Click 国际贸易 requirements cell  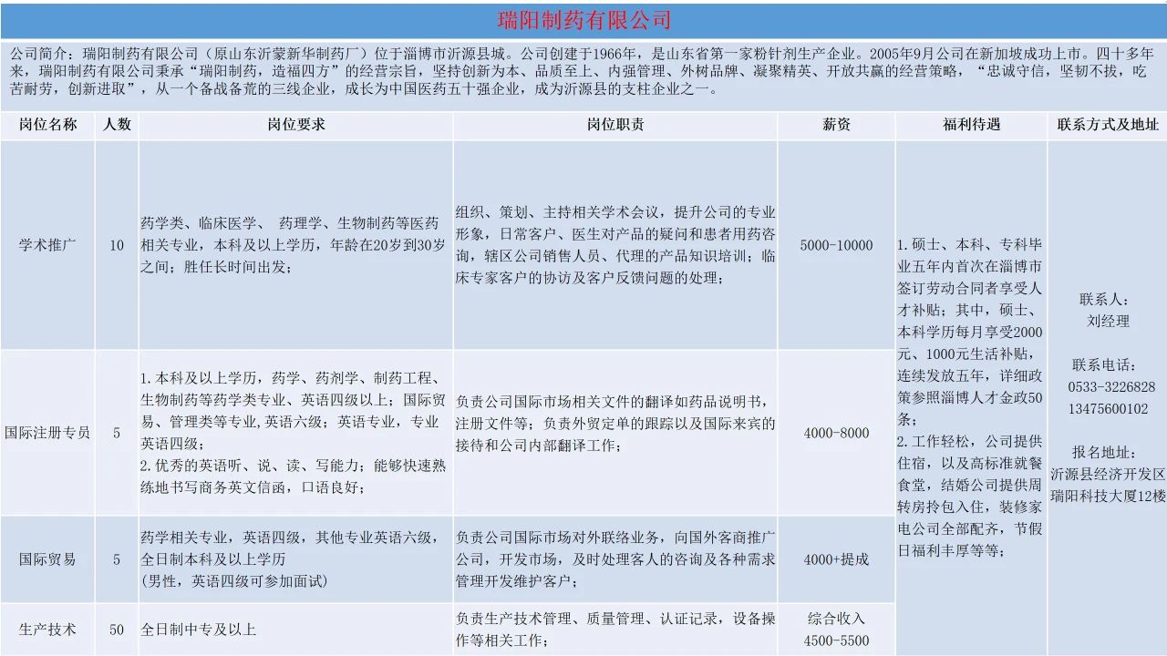point(295,559)
